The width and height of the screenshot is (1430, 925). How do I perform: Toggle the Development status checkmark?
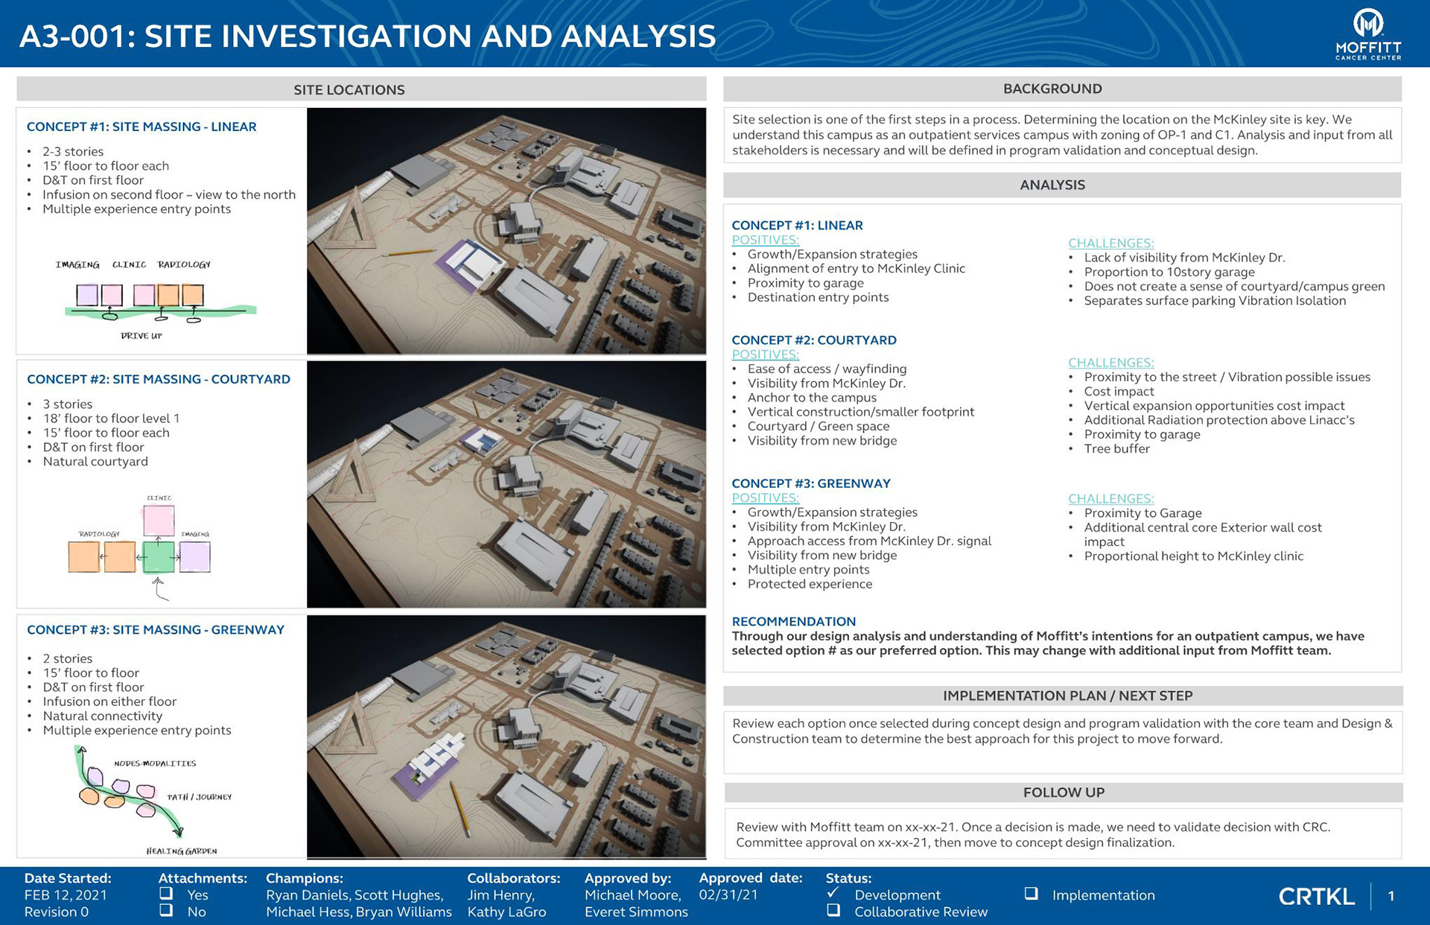(x=833, y=893)
